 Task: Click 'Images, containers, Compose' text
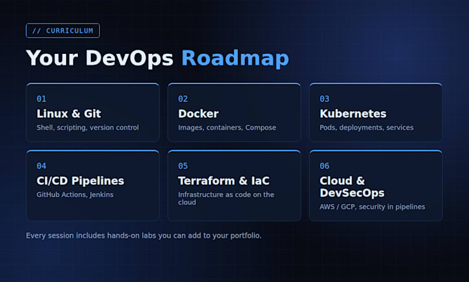[227, 128]
